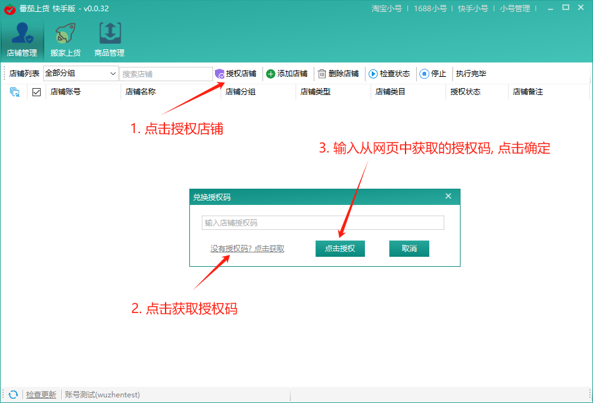Click the 添加店铺 add store button

click(x=287, y=74)
